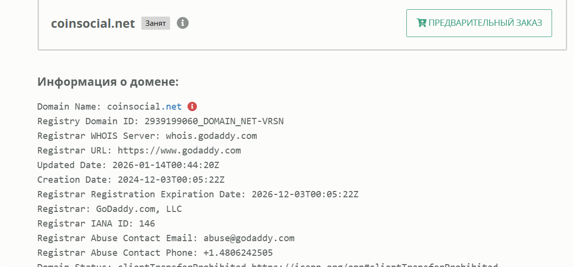Click the Domain Name label text
Viewport: 574px width, 267px height.
[69, 107]
